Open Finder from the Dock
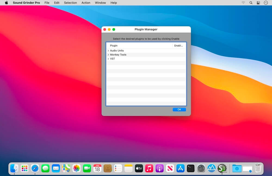Screen dimensions: 272x176 [x=14, y=168]
